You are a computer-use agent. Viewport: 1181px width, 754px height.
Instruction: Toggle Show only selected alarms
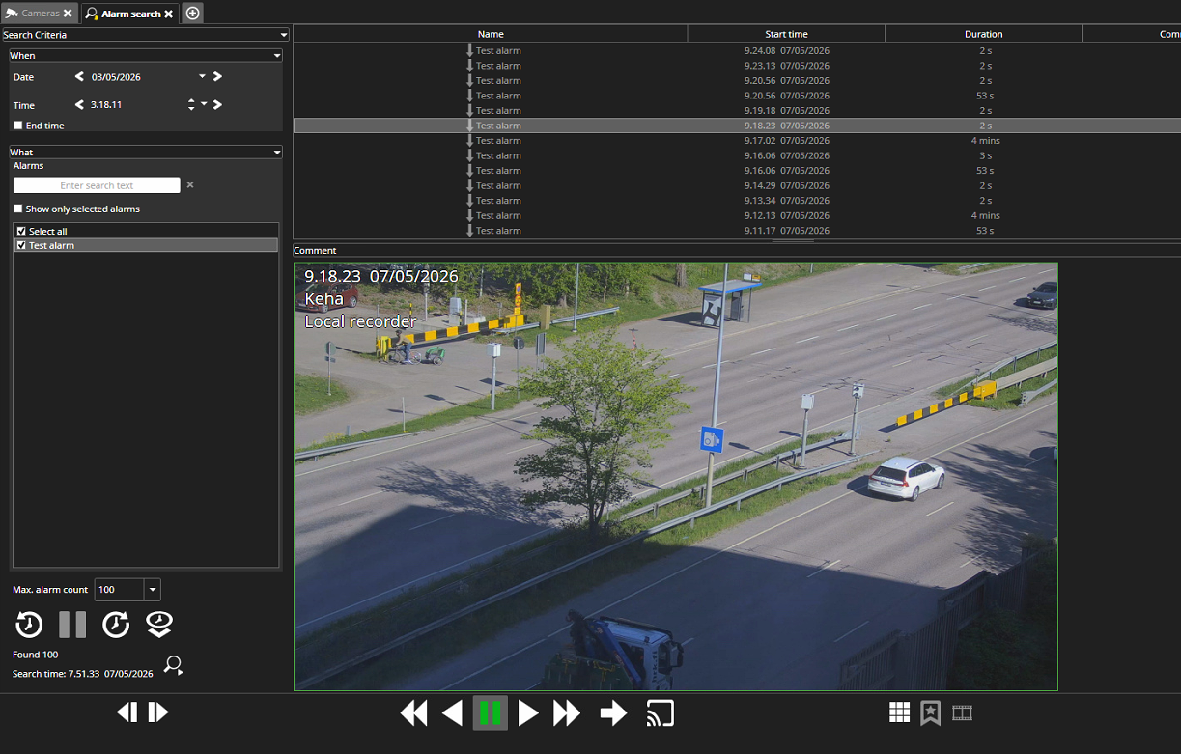(x=17, y=209)
